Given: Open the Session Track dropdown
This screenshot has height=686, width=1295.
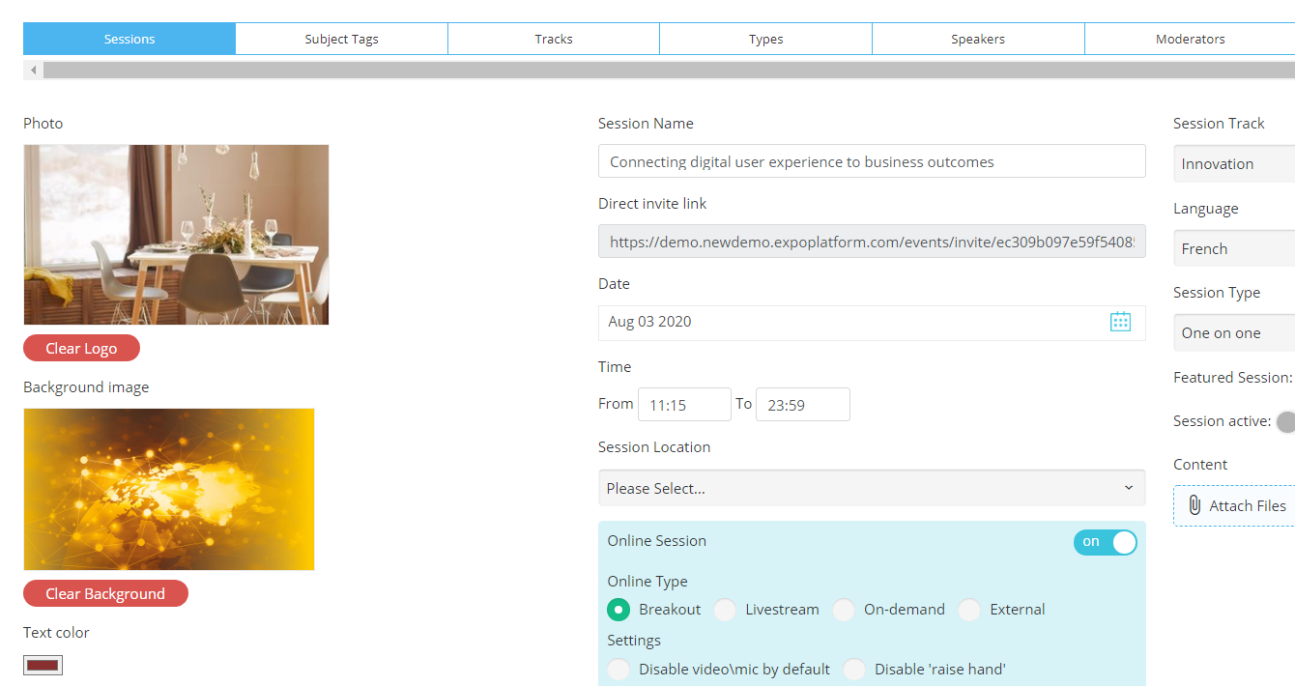Looking at the screenshot, I should [1235, 164].
